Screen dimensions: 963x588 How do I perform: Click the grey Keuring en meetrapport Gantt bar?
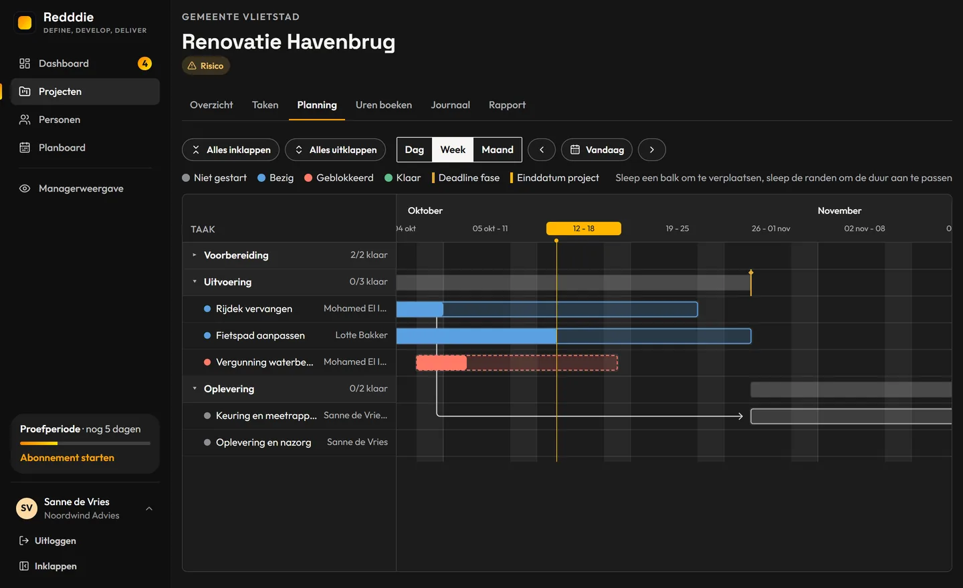click(851, 416)
